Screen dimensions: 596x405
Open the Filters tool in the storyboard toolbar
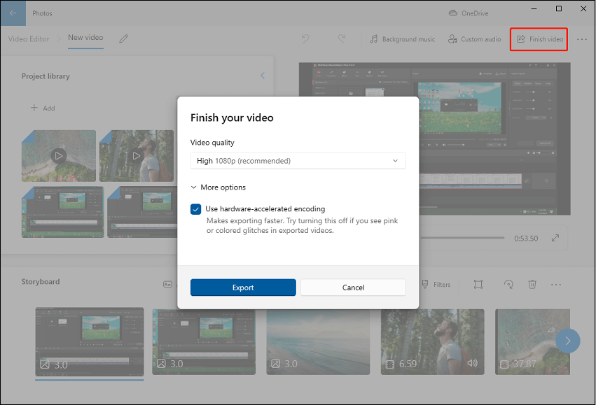pyautogui.click(x=437, y=284)
